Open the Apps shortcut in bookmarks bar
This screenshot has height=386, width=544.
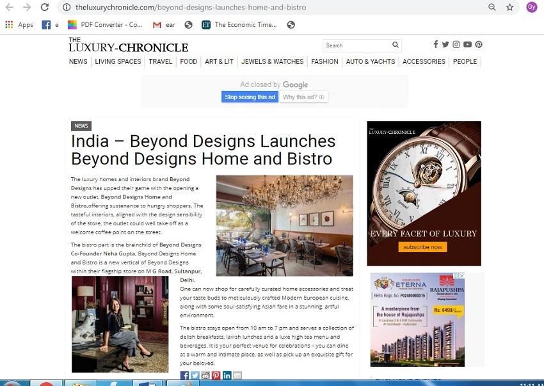(19, 25)
